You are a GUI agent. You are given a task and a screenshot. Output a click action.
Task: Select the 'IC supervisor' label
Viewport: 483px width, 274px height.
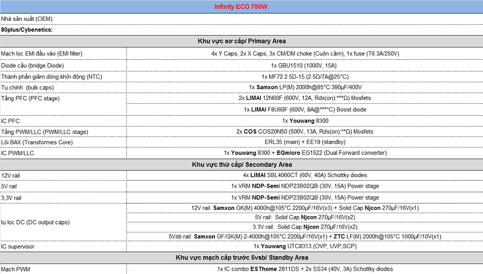tap(17, 247)
